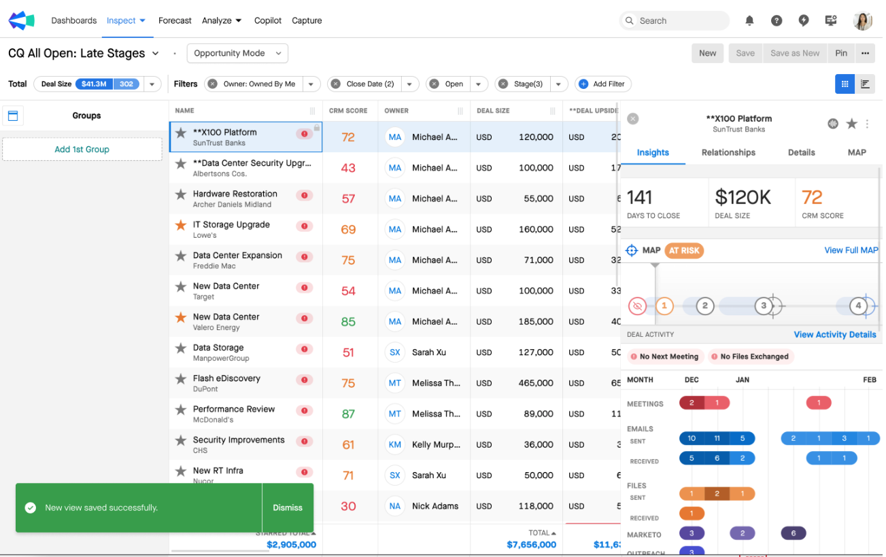Viewport: 886px width, 557px height.
Task: Click the Pin button
Action: coord(841,53)
